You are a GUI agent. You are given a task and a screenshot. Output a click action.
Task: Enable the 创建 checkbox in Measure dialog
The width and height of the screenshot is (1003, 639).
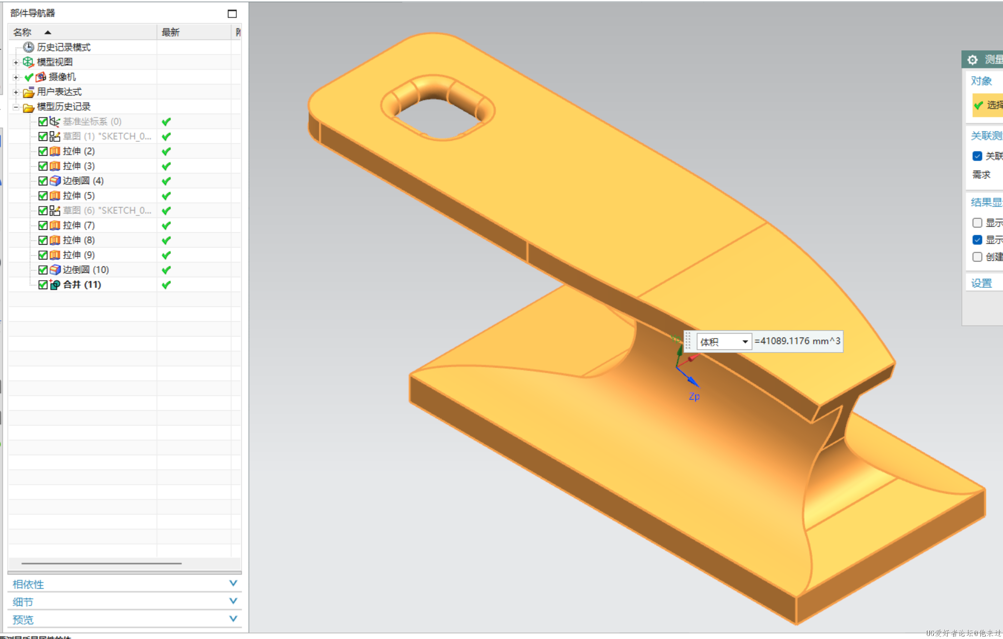point(977,257)
